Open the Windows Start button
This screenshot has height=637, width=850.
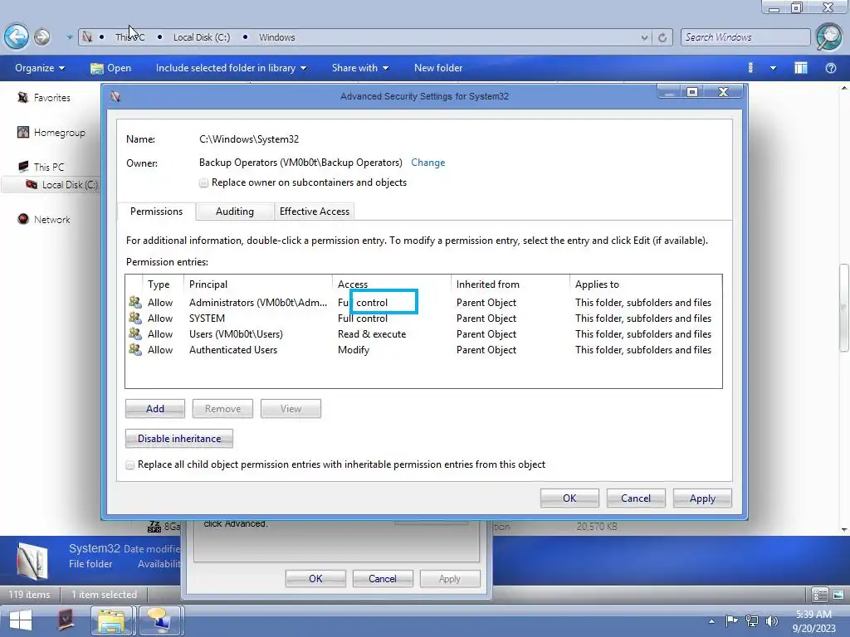(x=21, y=620)
